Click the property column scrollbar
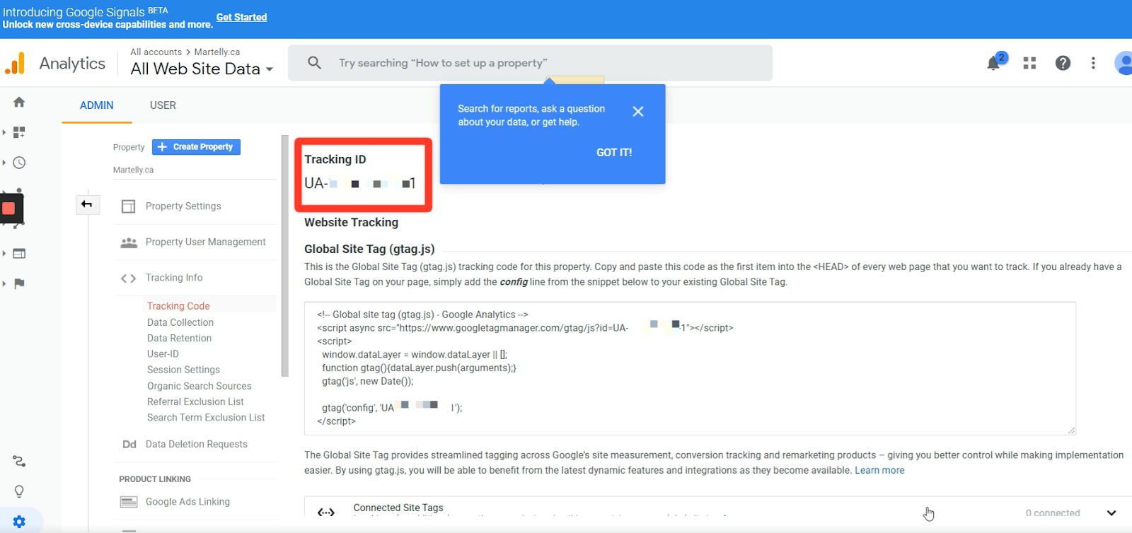The image size is (1132, 533). point(285,256)
